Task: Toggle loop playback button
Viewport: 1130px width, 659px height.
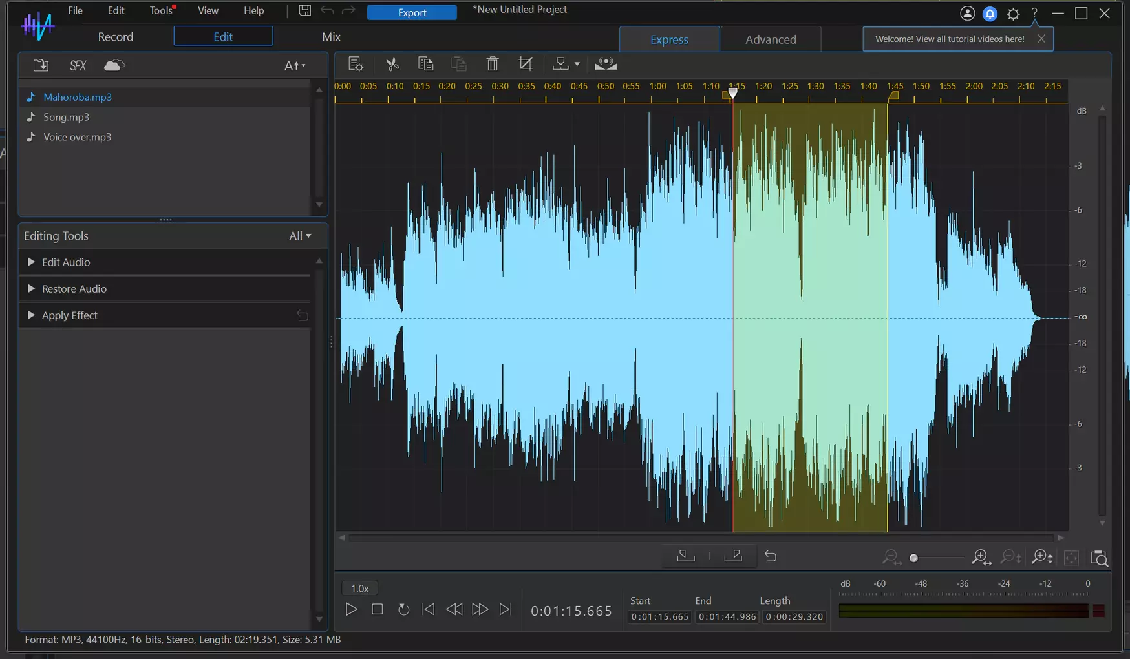Action: pyautogui.click(x=403, y=609)
